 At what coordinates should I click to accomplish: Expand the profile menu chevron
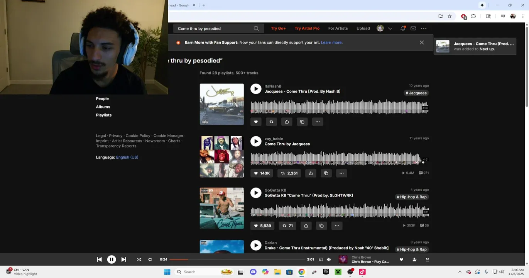[390, 29]
